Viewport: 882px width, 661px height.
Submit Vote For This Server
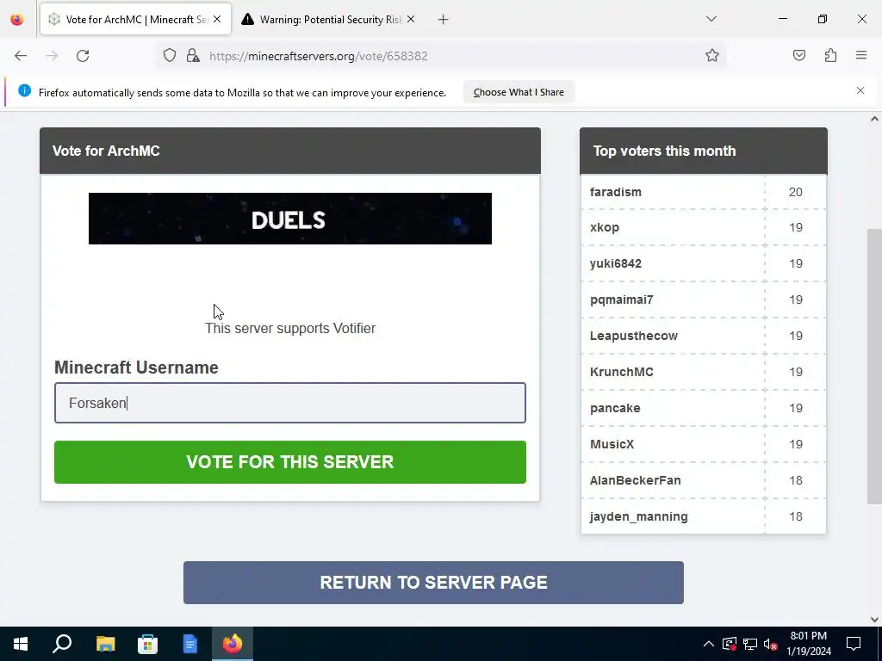coord(290,462)
